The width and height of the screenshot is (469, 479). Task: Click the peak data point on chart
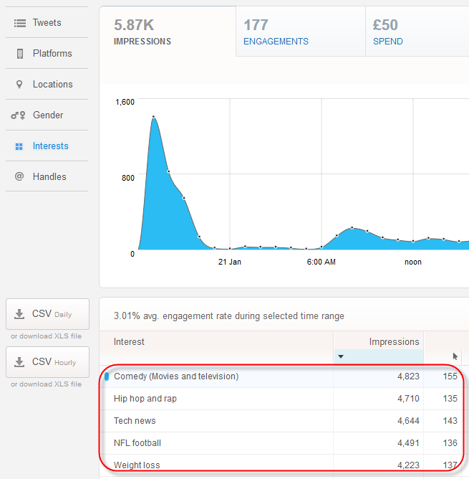coord(153,117)
